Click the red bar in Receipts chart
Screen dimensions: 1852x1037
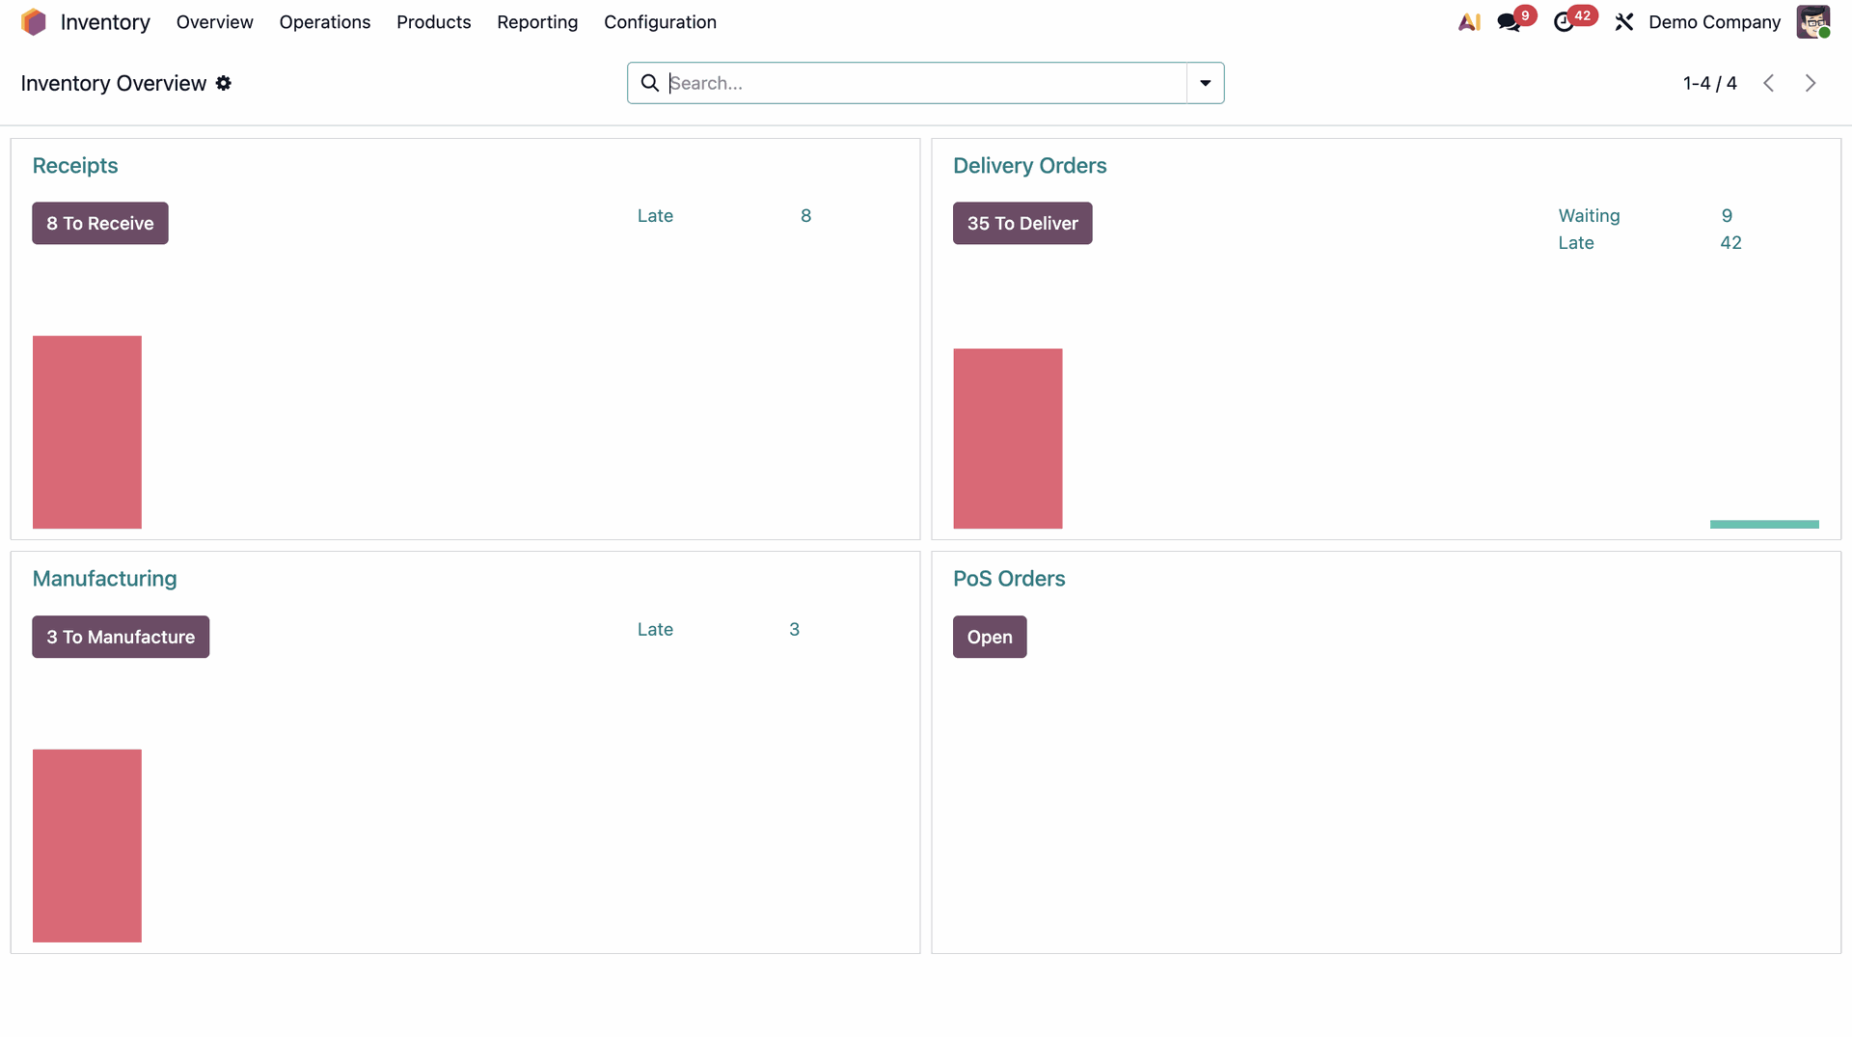87,432
